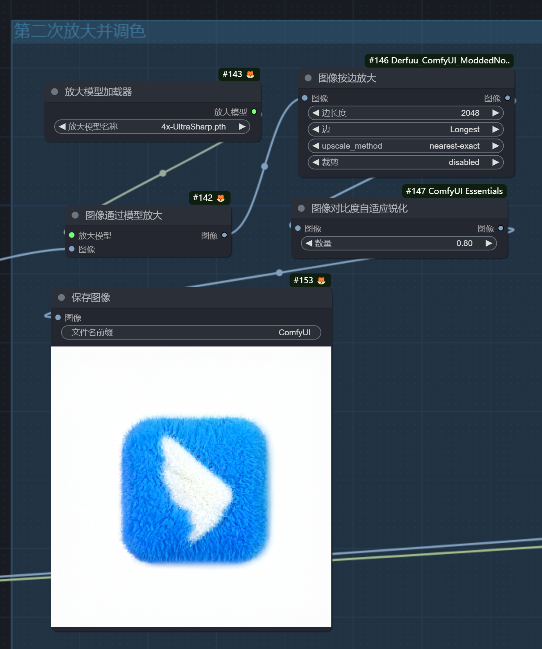Viewport: 542px width, 649px height.
Task: Switch 裁剪 to the next option with right arrow
Action: pos(495,162)
